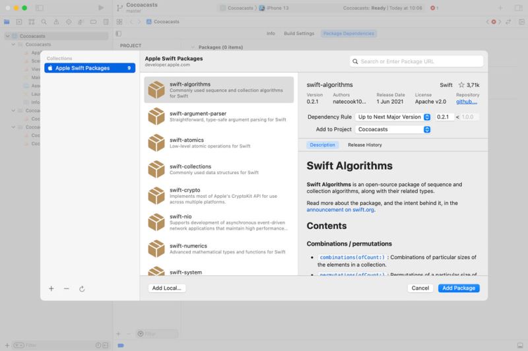Click the maximum version field 1.0.0
The width and height of the screenshot is (528, 351).
point(469,117)
